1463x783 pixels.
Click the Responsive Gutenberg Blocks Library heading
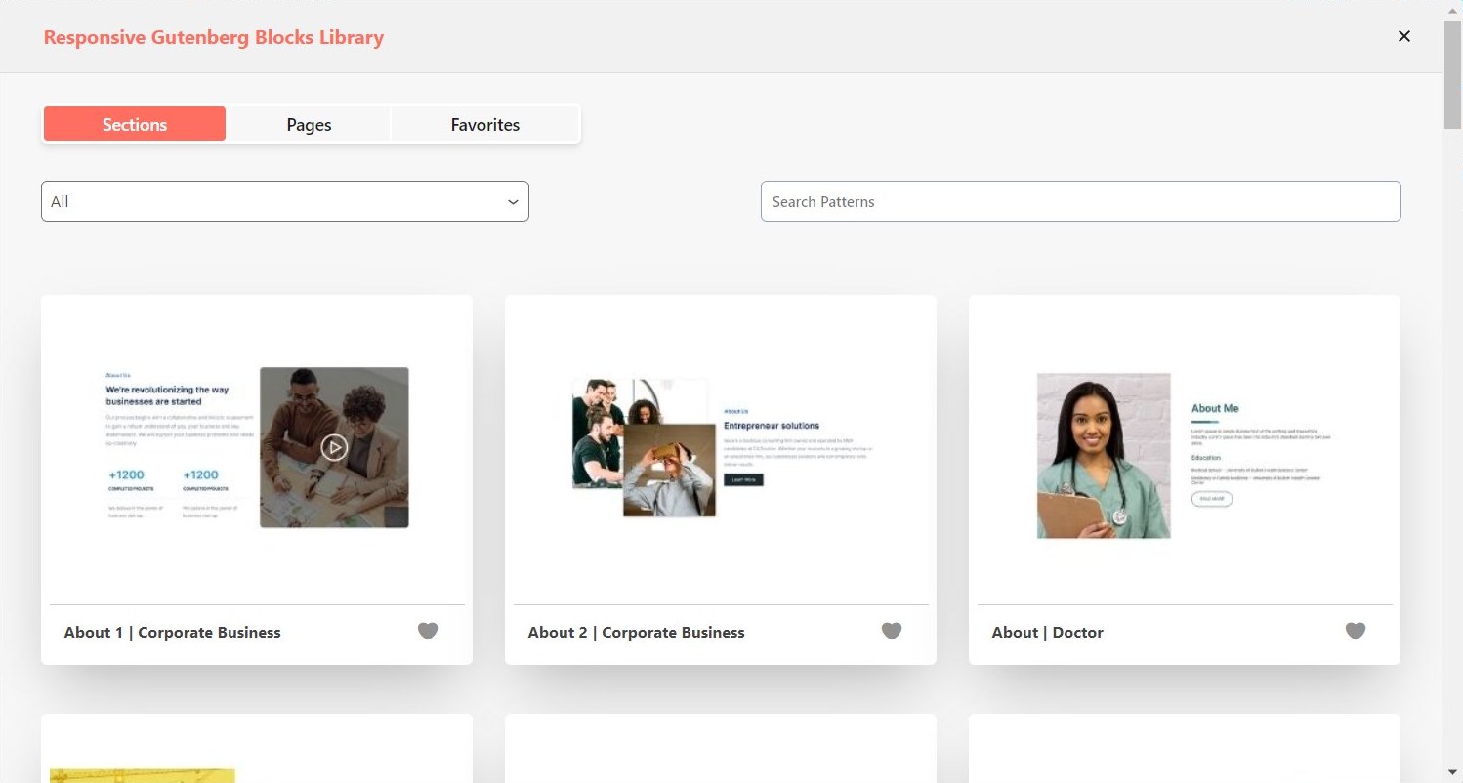click(214, 38)
